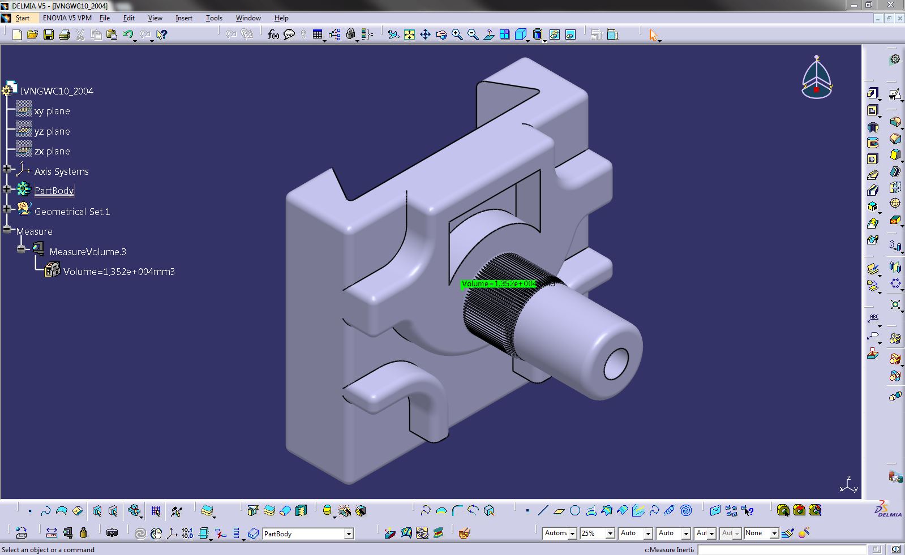The height and width of the screenshot is (555, 905).
Task: Select the IVNGWC10_2004 root node
Action: (57, 91)
